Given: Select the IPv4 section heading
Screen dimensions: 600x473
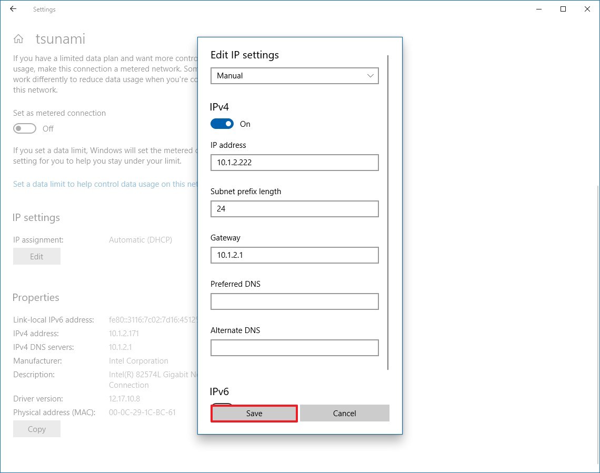Looking at the screenshot, I should tap(219, 107).
